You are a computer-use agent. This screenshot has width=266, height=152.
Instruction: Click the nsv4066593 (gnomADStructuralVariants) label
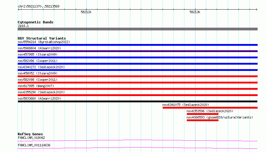point(220,117)
